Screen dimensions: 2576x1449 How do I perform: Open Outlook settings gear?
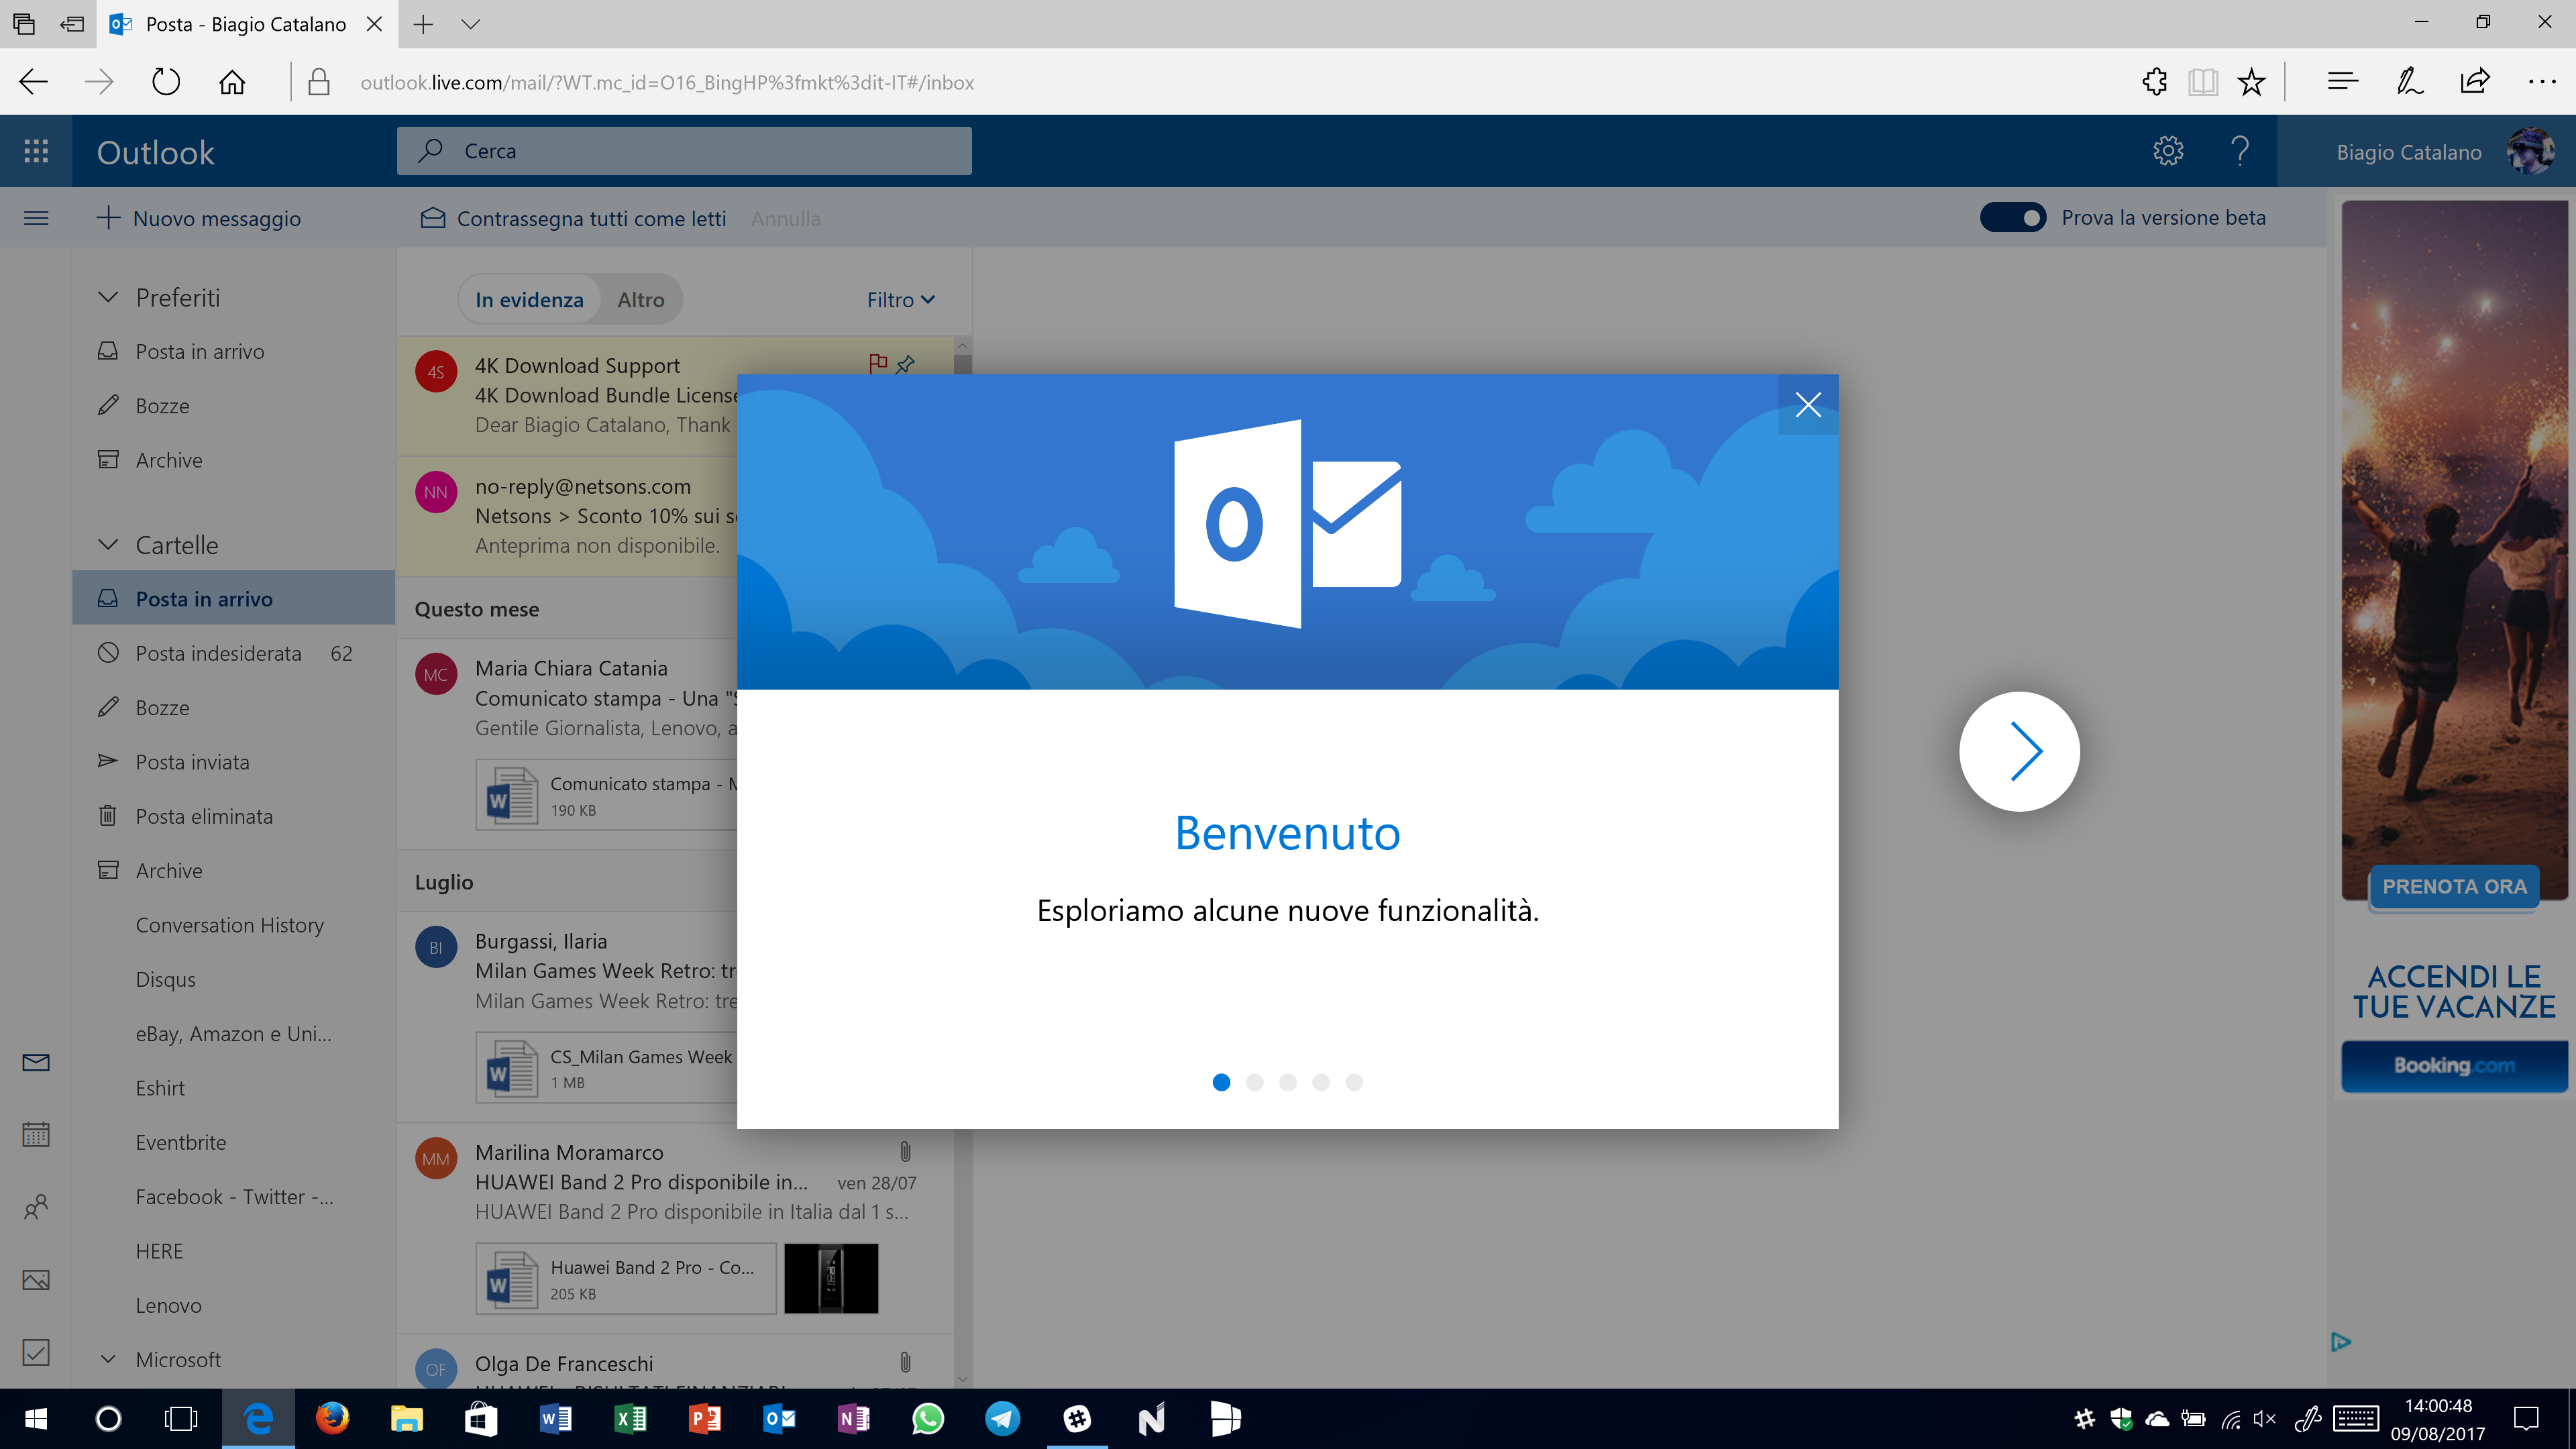click(x=2168, y=151)
